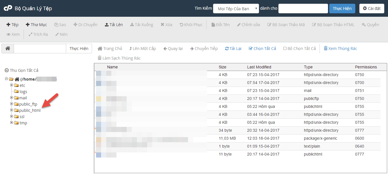Open the Mọi Tệp Của Bạn dropdown
388x174 pixels.
pos(236,9)
